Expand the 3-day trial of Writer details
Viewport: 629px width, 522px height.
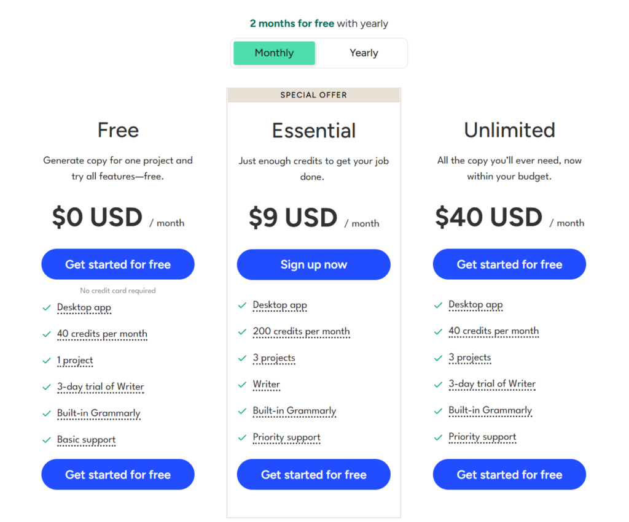click(101, 387)
